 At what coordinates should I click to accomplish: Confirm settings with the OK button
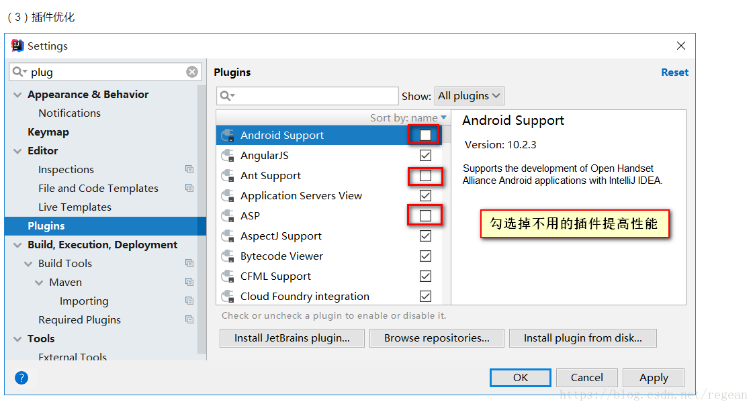pos(521,378)
